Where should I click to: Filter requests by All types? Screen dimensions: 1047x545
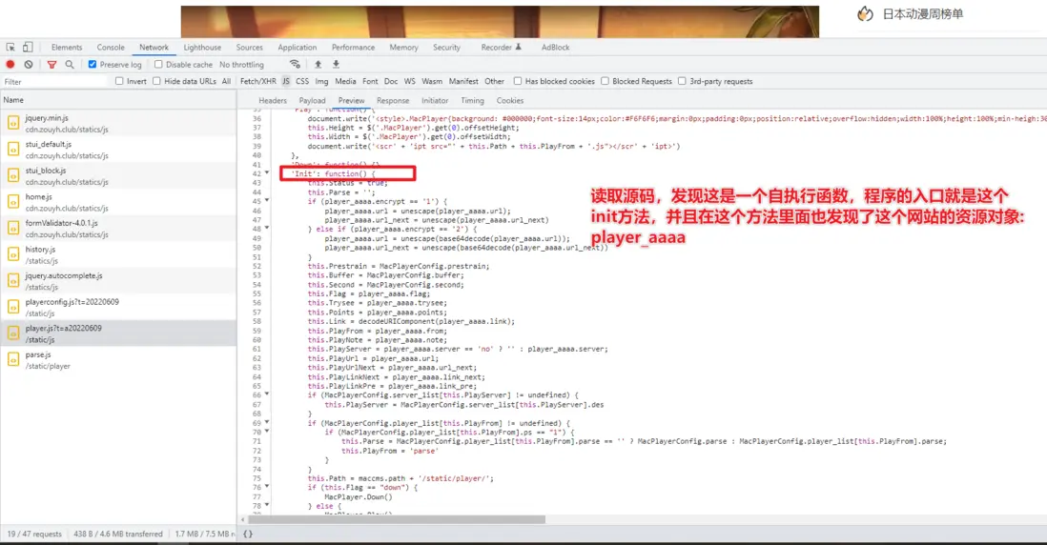pos(226,81)
